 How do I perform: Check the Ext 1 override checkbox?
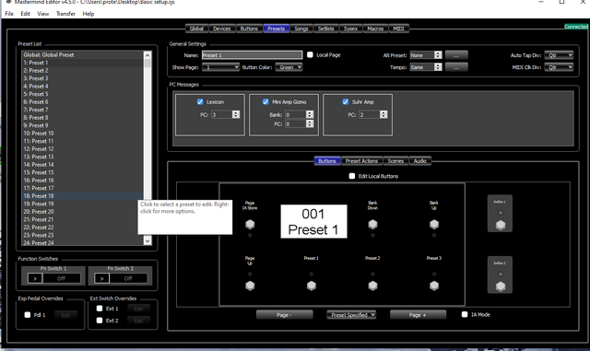100,309
